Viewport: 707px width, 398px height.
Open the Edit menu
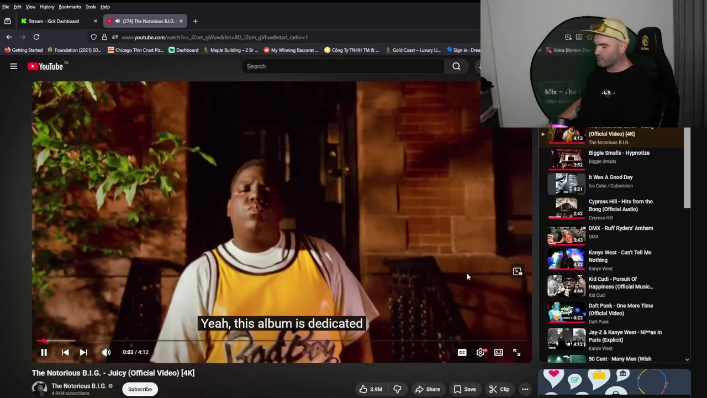pos(18,7)
